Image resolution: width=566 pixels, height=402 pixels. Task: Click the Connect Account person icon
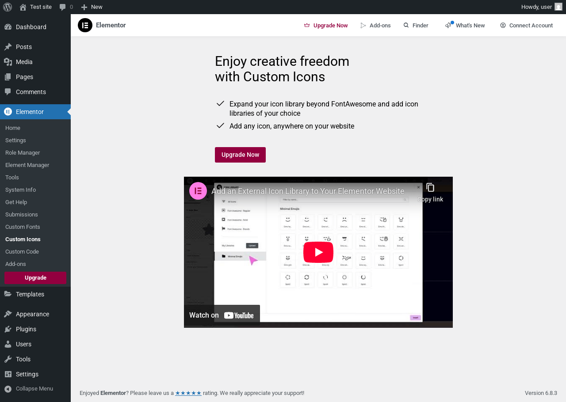tap(503, 25)
